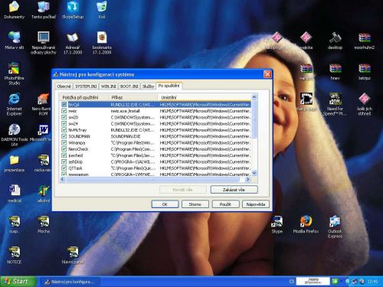
Task: Open the NOTICE desktop icon
Action: [x=15, y=255]
